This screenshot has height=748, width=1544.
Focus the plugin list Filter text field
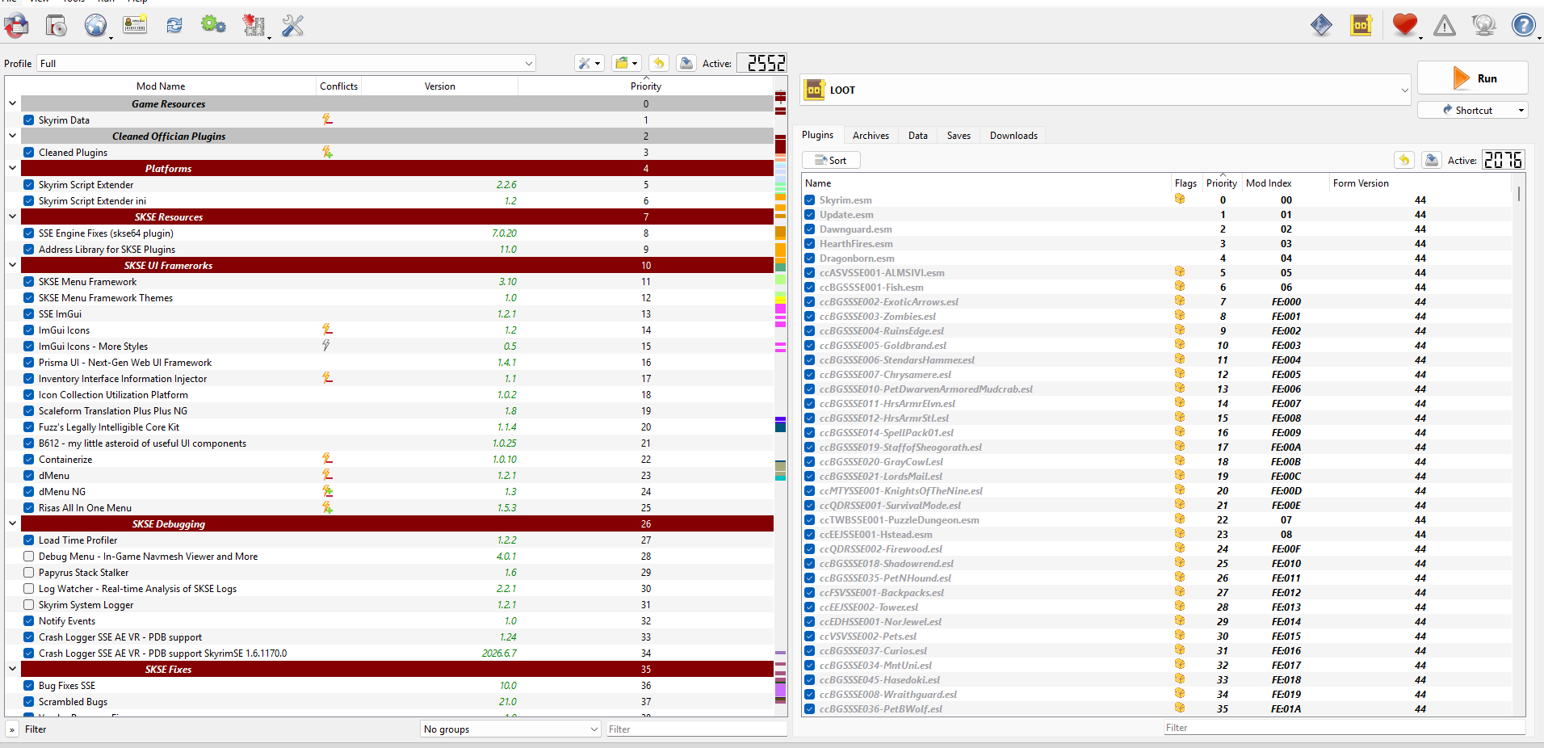click(x=1344, y=727)
